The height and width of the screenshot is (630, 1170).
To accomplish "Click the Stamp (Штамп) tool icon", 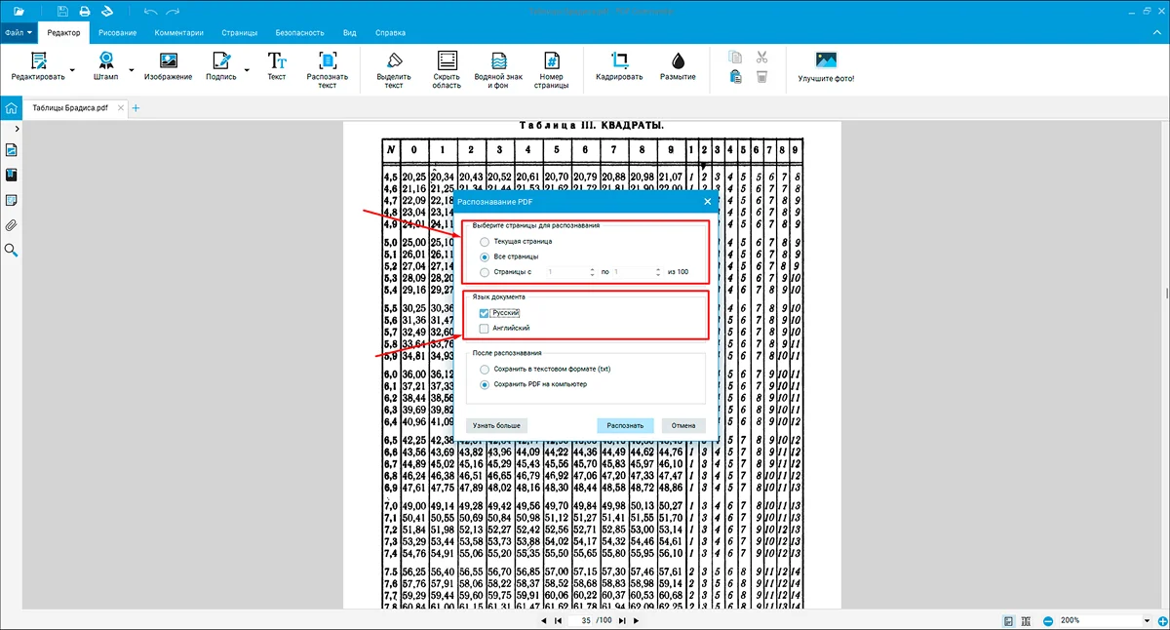I will tap(105, 59).
